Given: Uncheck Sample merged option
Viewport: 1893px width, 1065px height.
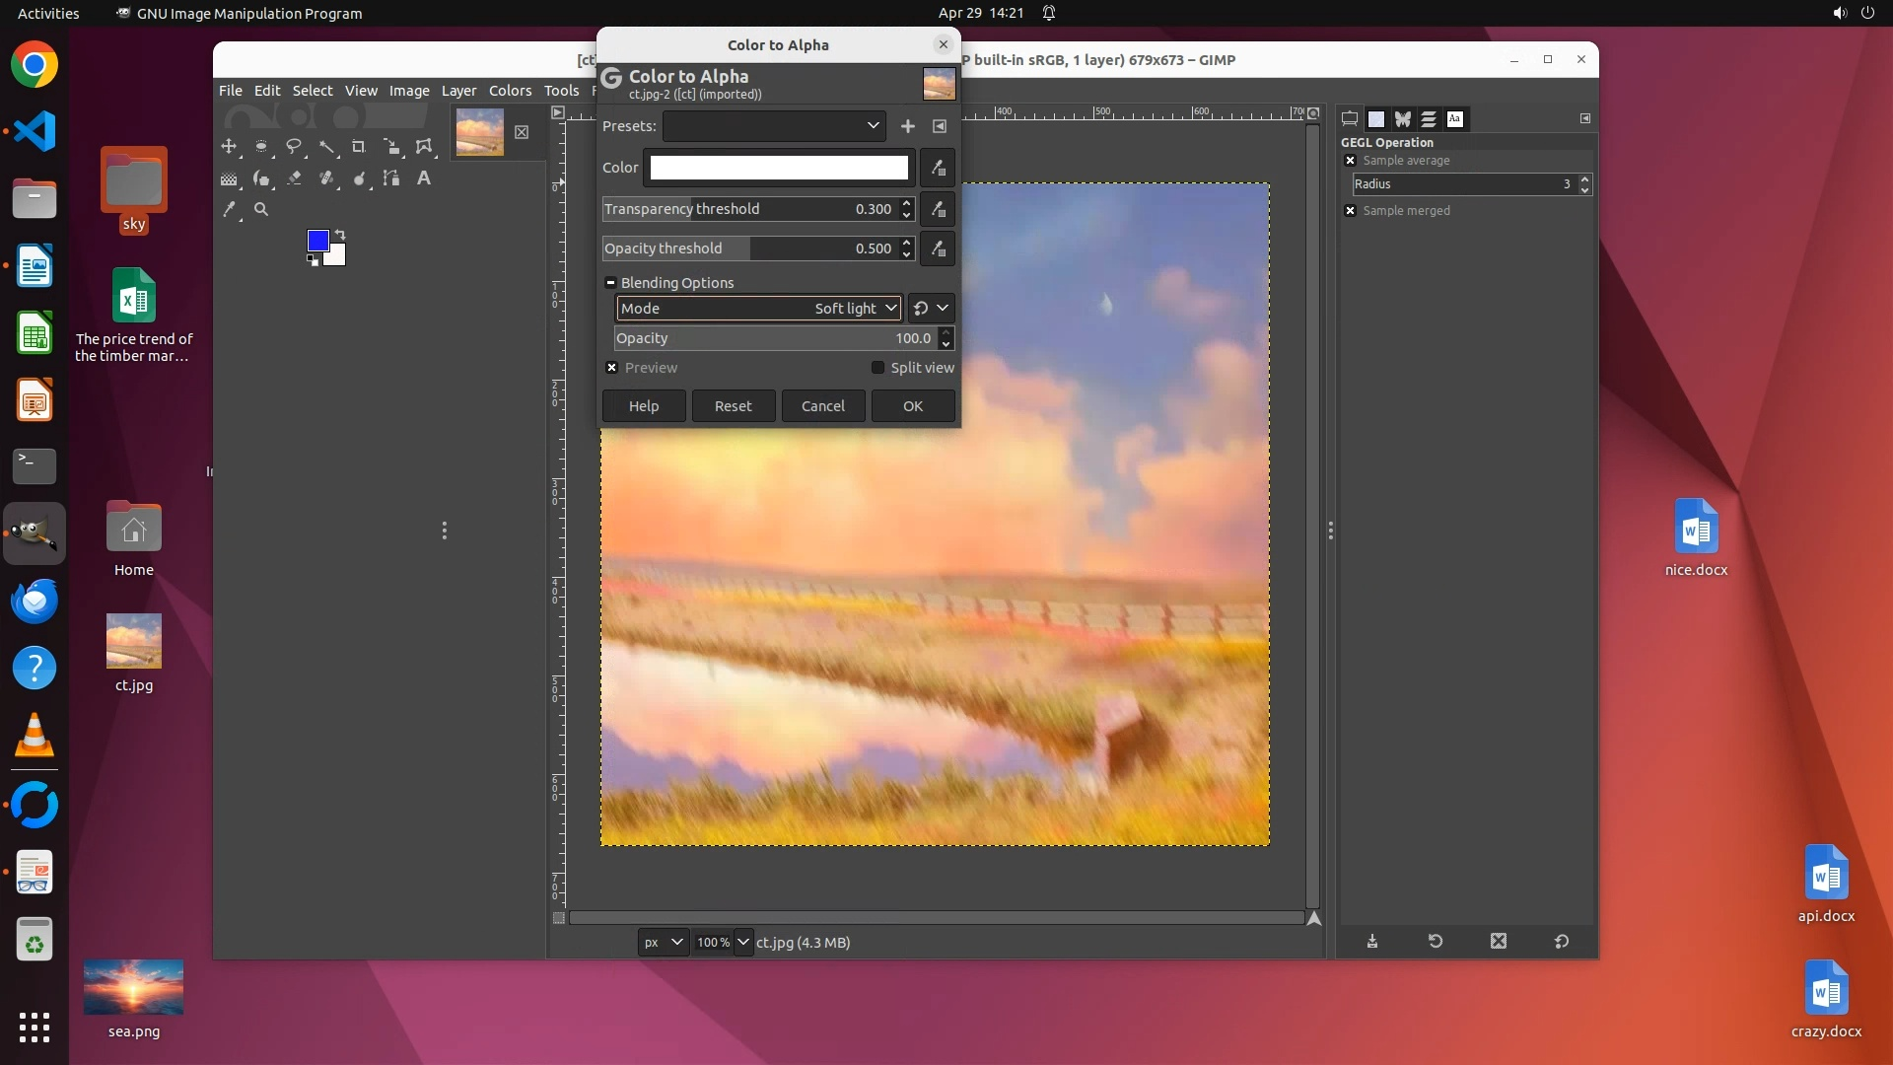Looking at the screenshot, I should [1351, 211].
